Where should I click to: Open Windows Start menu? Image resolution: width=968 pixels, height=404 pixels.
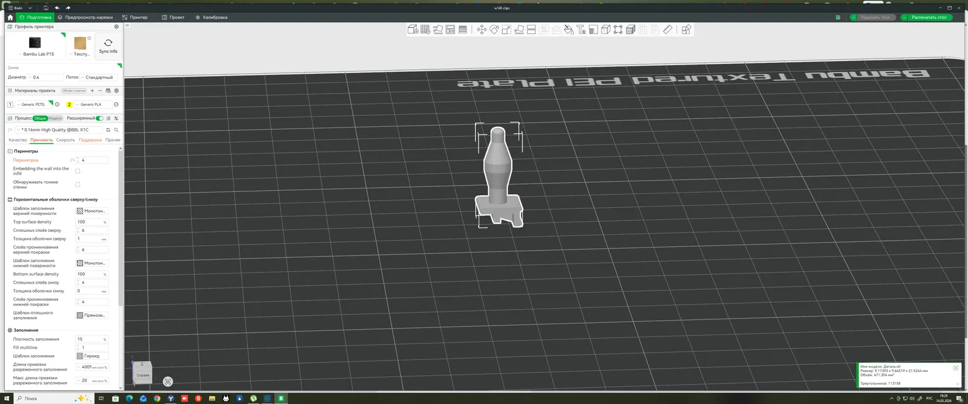click(x=7, y=399)
